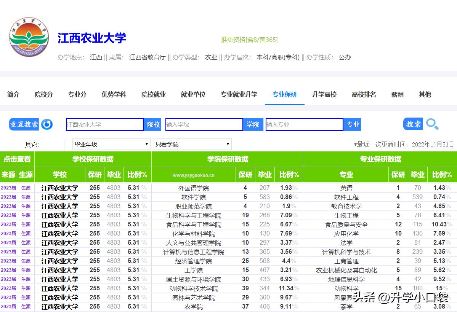The height and width of the screenshot is (312, 457).
Task: Open the 高校排名 tab
Action: pos(363,94)
